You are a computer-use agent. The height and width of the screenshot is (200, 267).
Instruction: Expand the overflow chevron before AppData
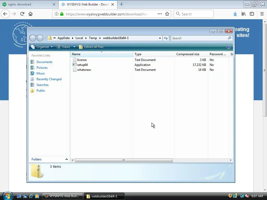54,38
